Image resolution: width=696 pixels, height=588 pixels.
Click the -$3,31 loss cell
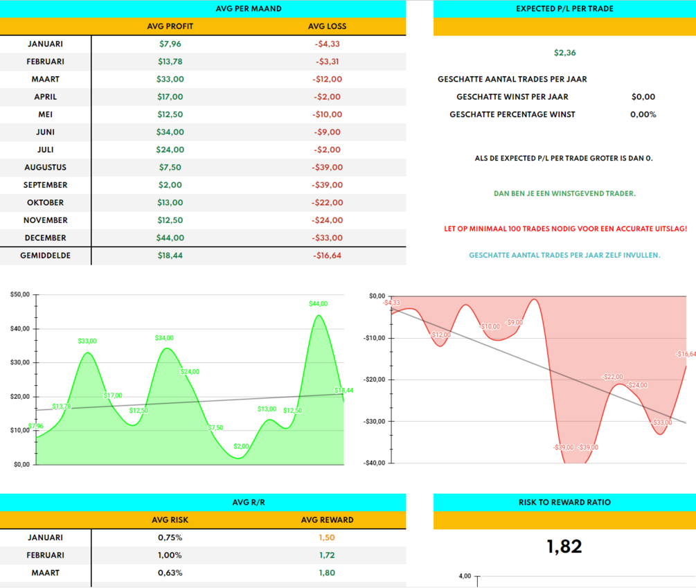point(327,62)
